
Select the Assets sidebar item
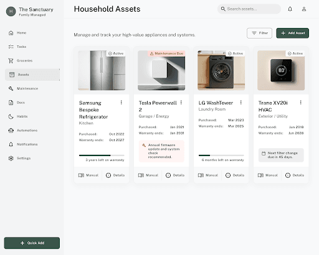point(32,75)
